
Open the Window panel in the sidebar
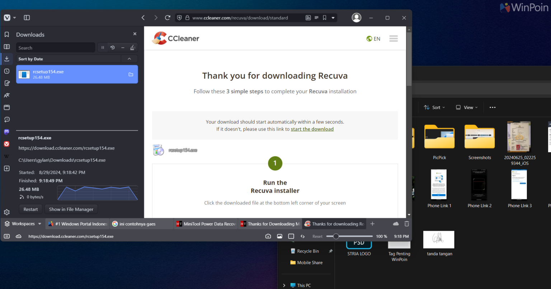(6, 107)
